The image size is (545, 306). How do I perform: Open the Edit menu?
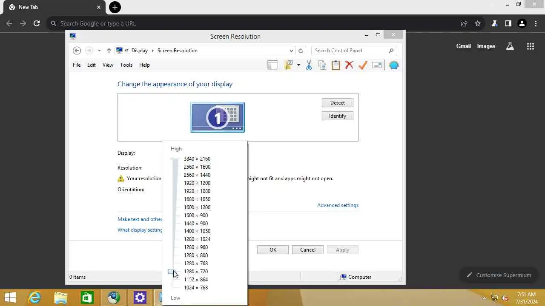pos(92,65)
